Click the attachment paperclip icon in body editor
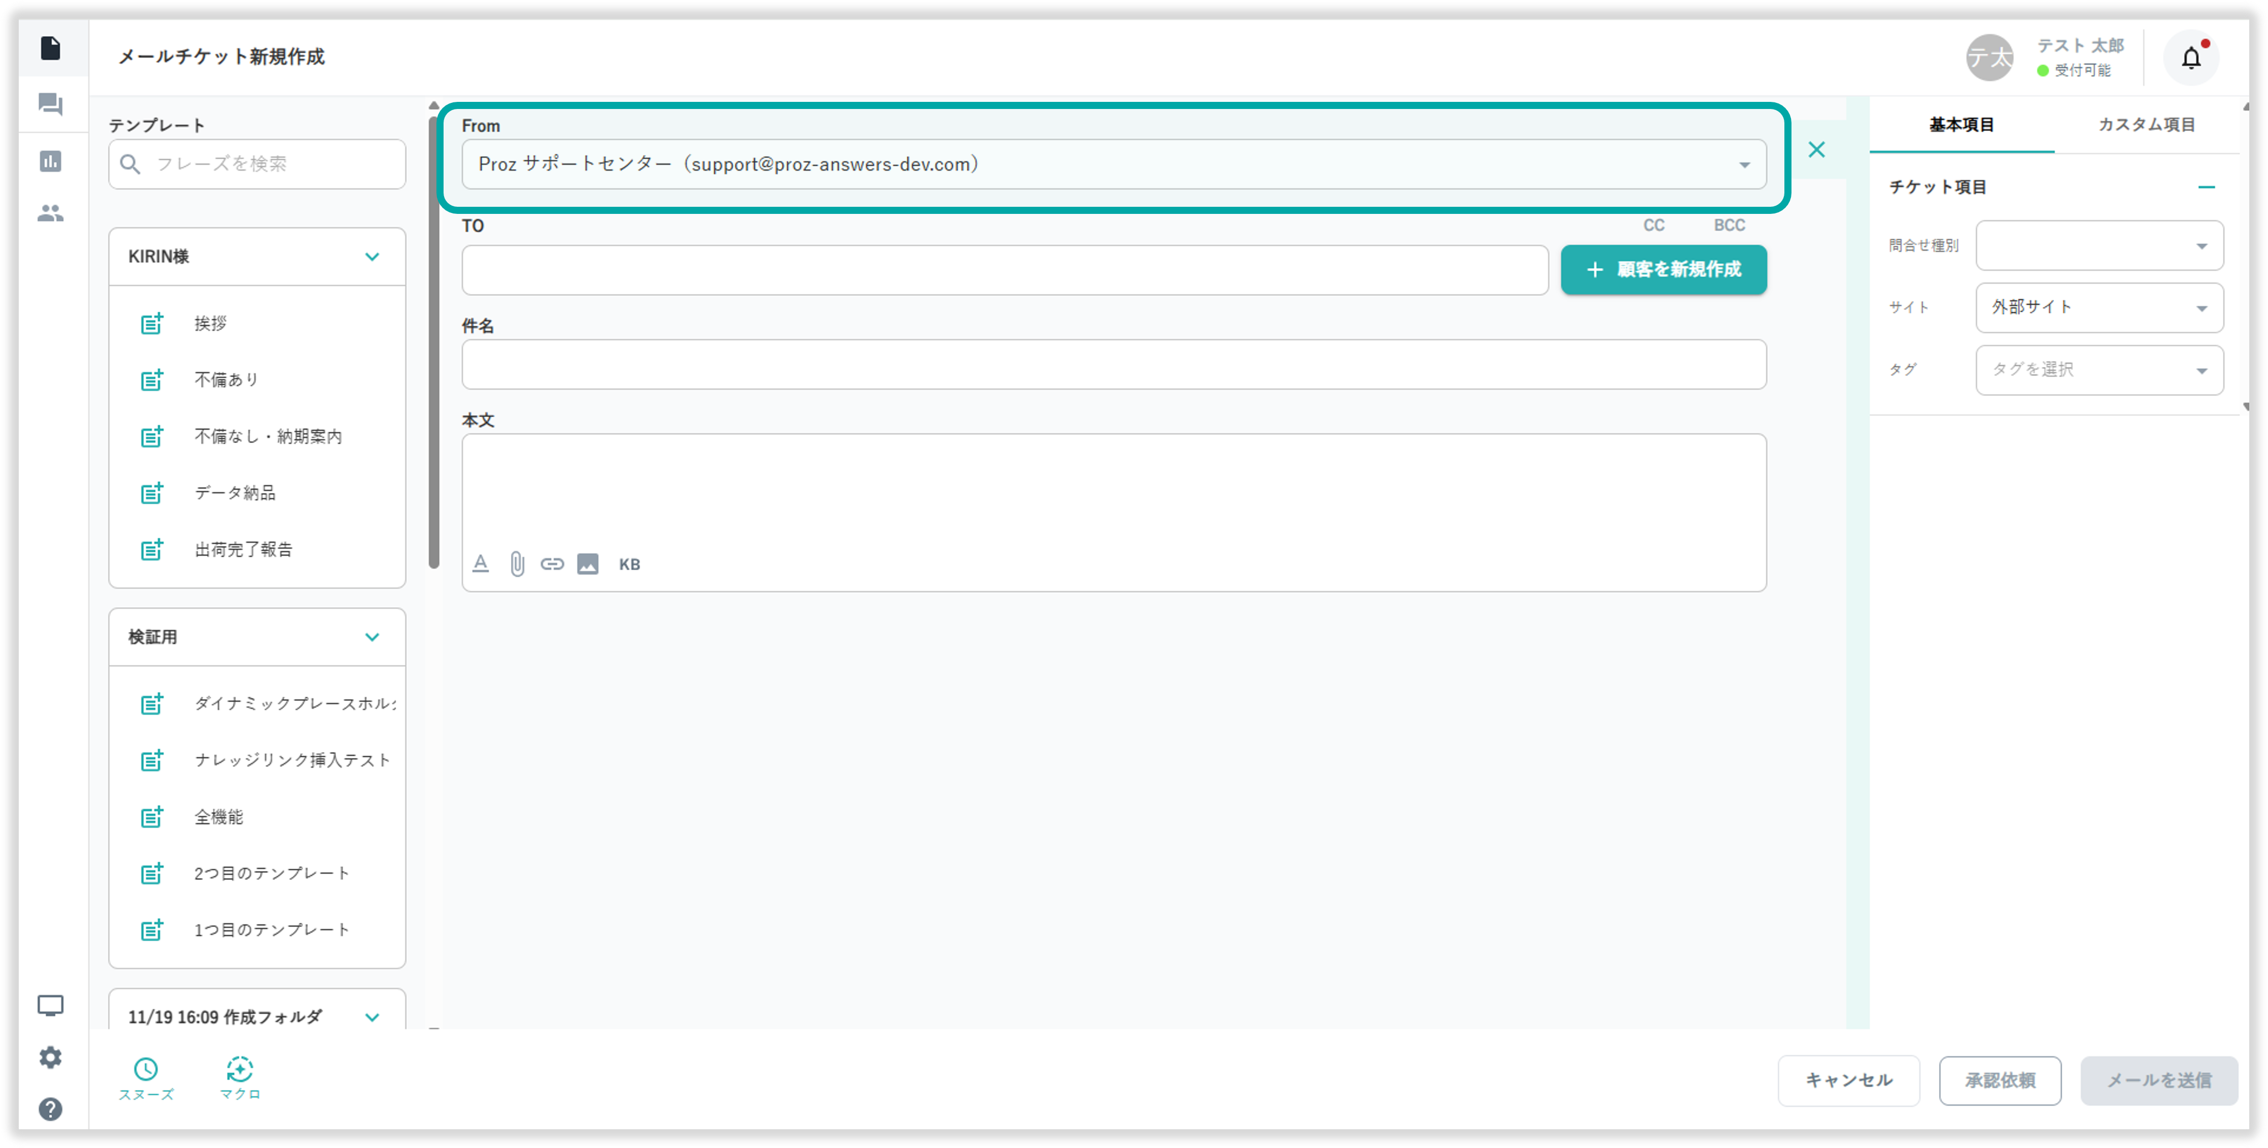 coord(517,564)
